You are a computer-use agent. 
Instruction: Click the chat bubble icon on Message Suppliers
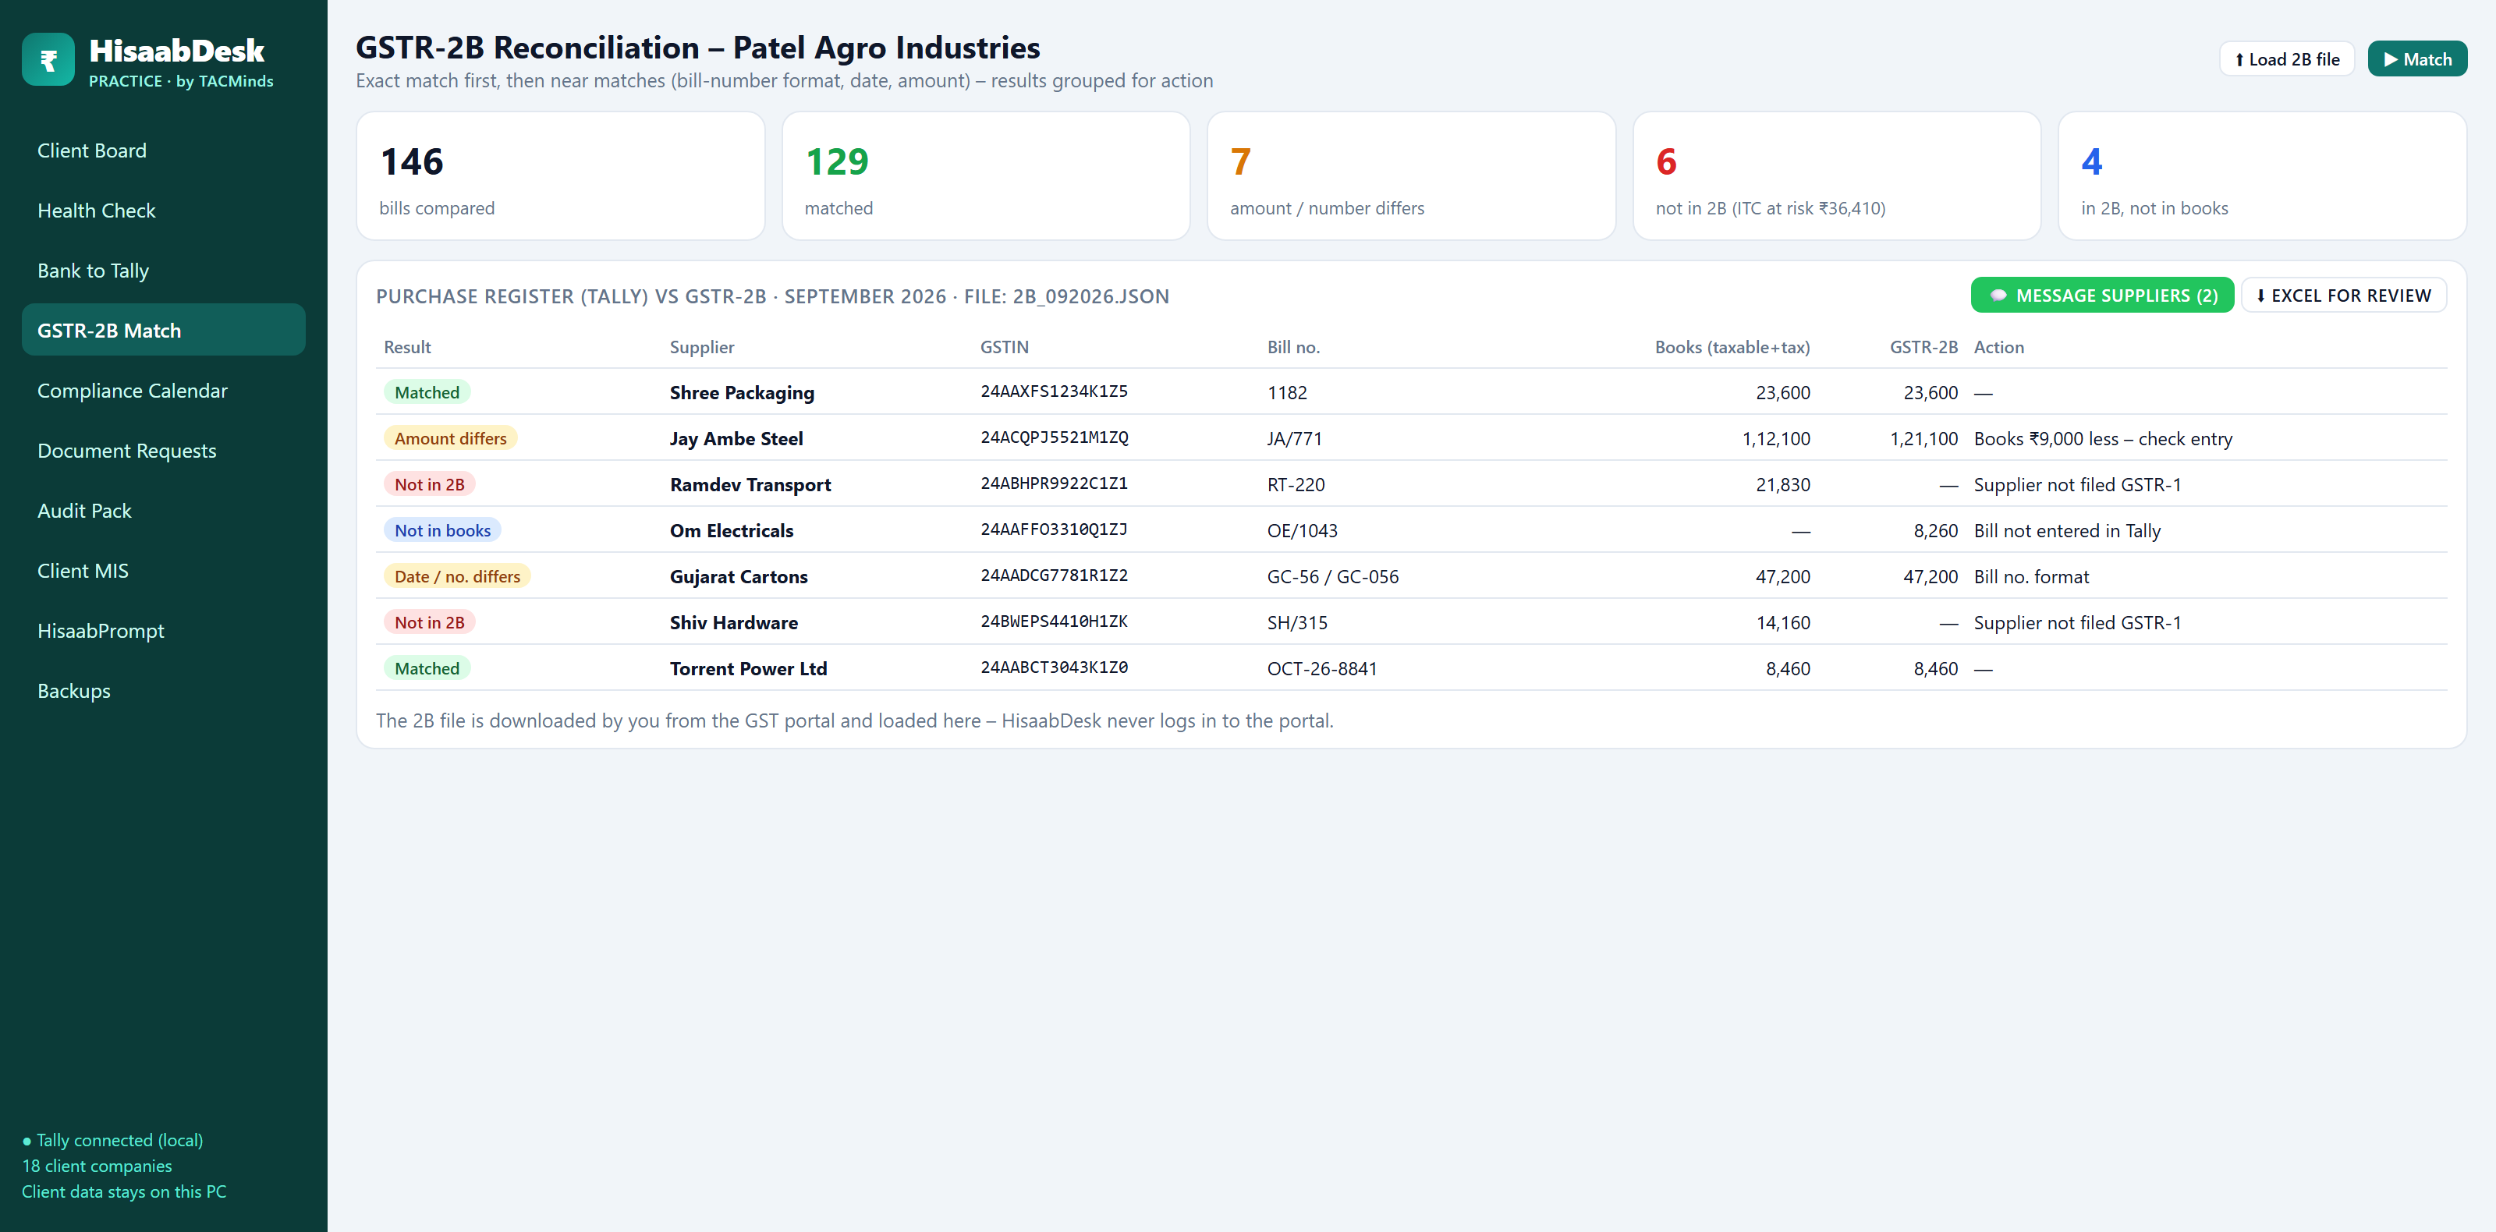coord(1998,296)
